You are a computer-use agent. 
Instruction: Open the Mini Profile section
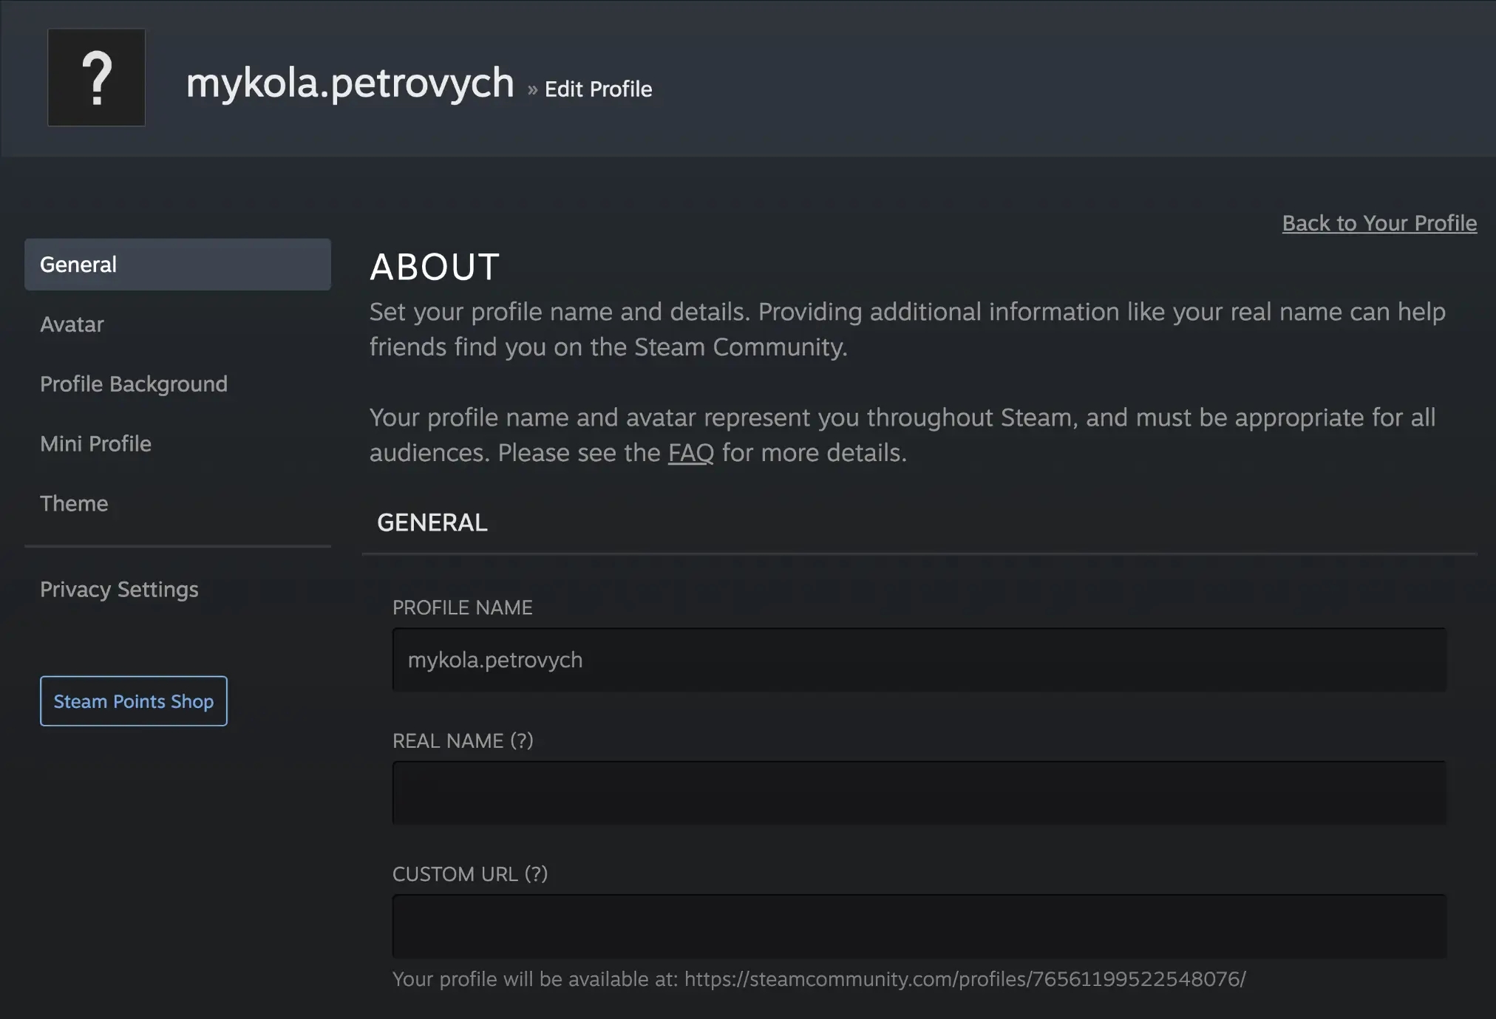(x=95, y=444)
